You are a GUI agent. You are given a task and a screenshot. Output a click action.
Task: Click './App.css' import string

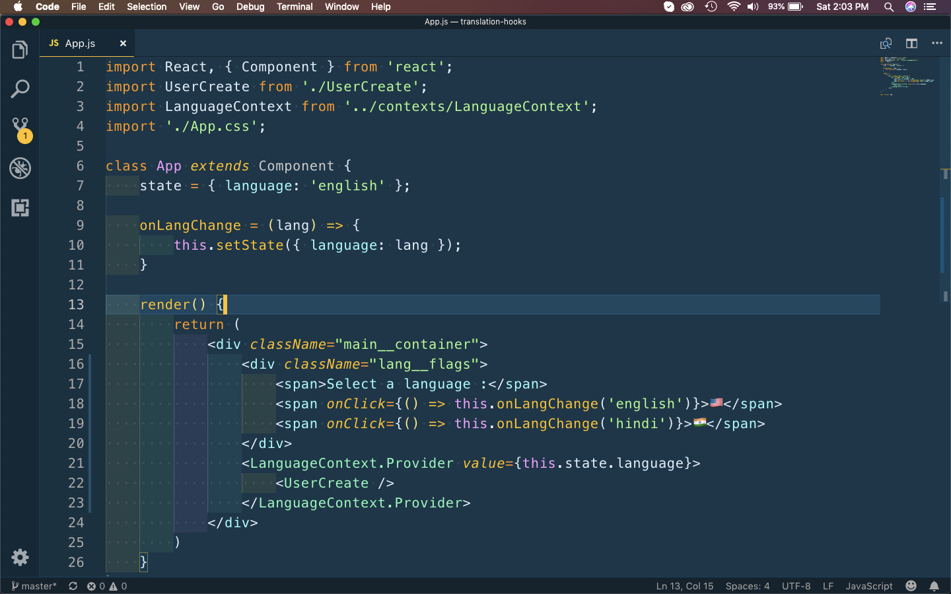coord(211,126)
